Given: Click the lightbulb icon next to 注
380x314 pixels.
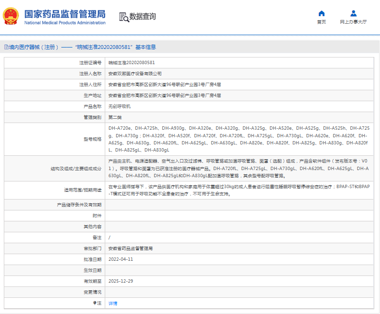Looking at the screenshot, I should (x=94, y=303).
